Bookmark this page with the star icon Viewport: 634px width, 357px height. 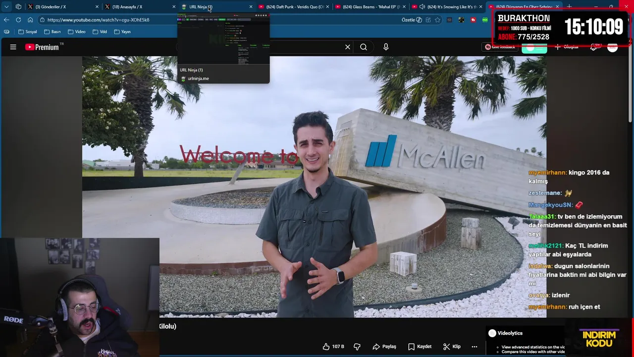437,20
